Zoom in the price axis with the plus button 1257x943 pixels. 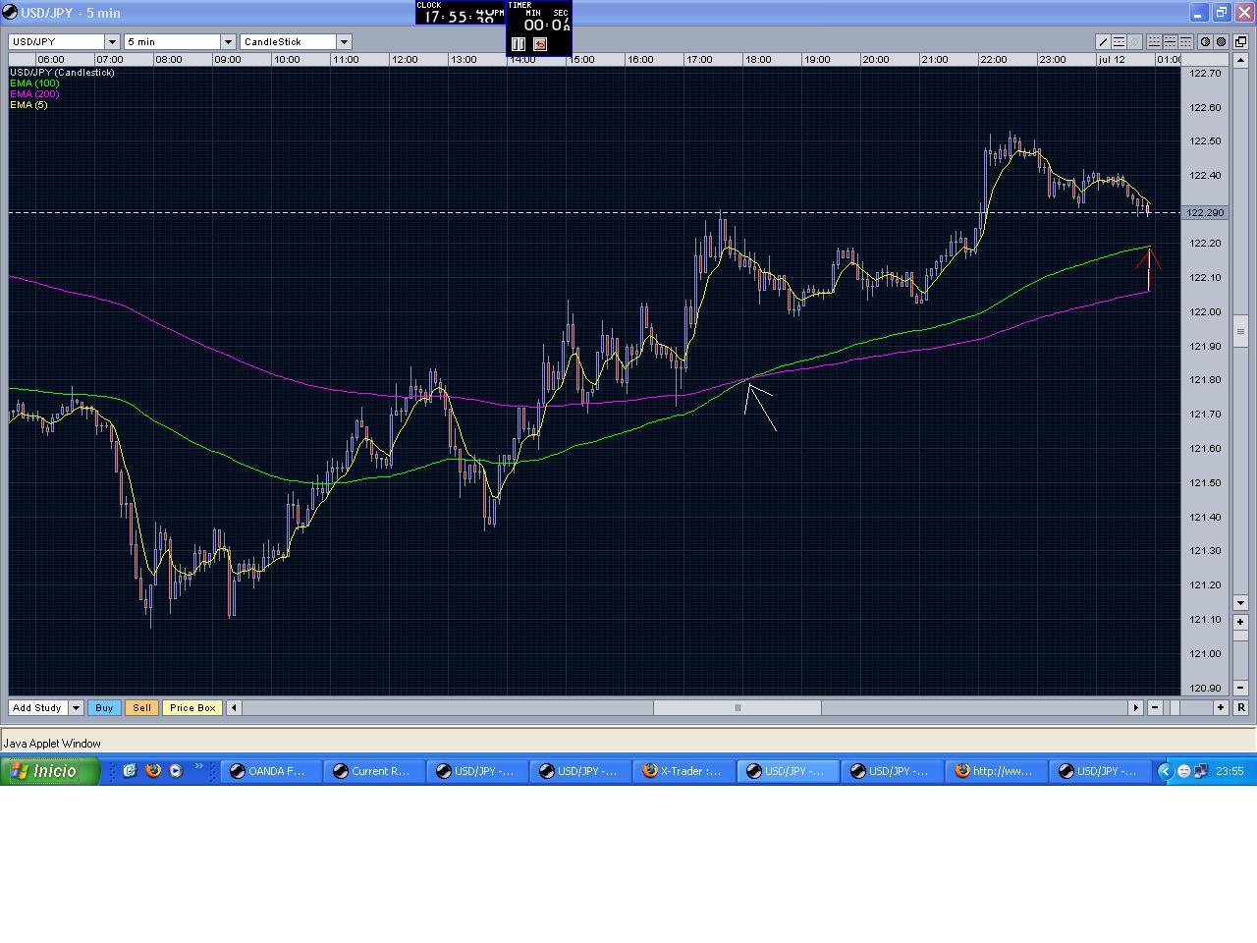[1240, 622]
